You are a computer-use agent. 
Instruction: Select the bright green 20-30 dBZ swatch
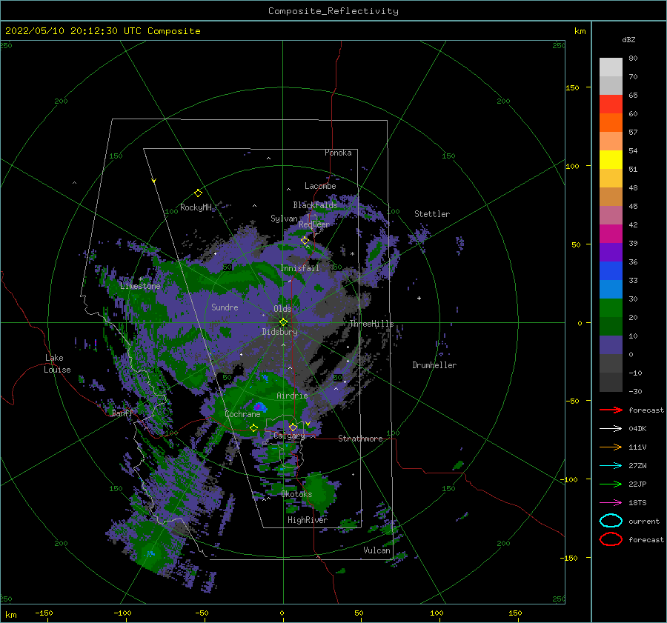[x=611, y=308]
